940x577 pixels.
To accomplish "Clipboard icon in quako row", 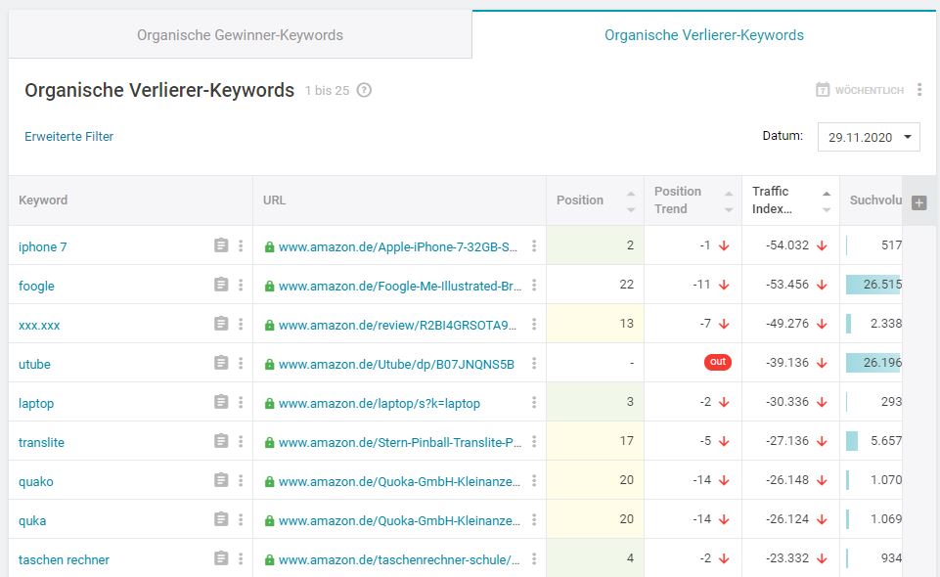I will coord(221,480).
